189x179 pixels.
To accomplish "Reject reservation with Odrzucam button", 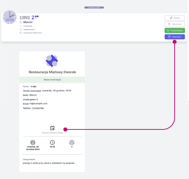I will 175,24.
